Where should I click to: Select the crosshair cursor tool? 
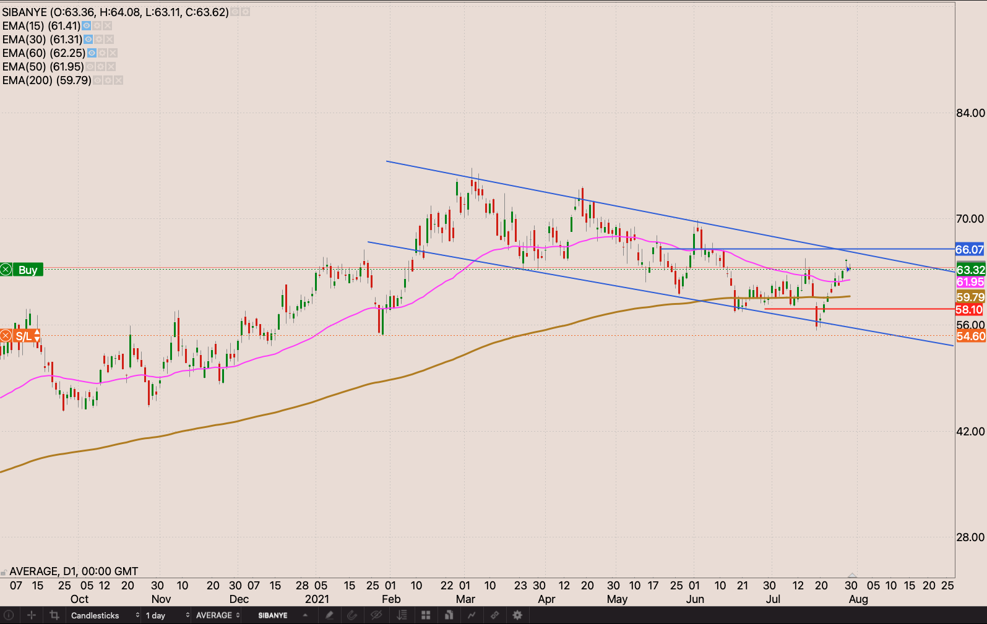[32, 615]
